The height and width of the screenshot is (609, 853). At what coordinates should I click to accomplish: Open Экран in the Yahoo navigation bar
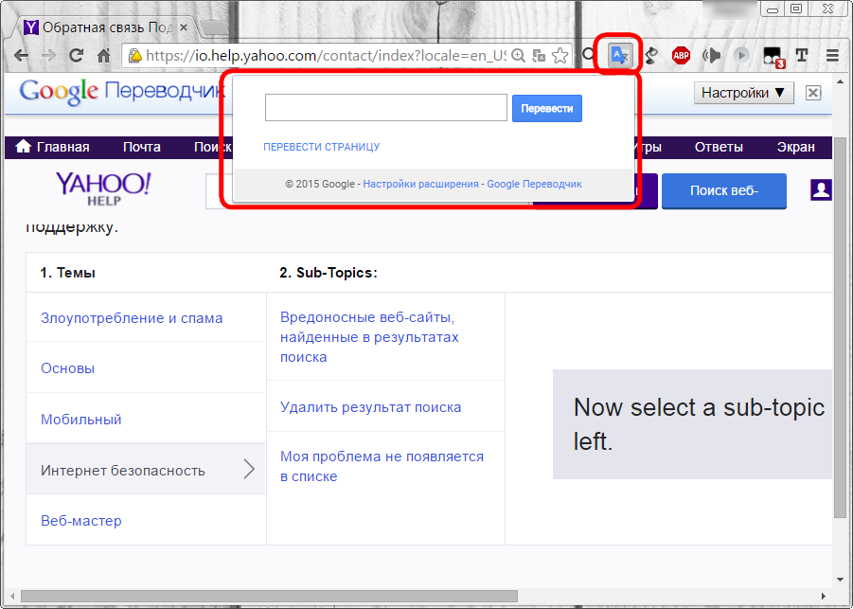point(795,147)
